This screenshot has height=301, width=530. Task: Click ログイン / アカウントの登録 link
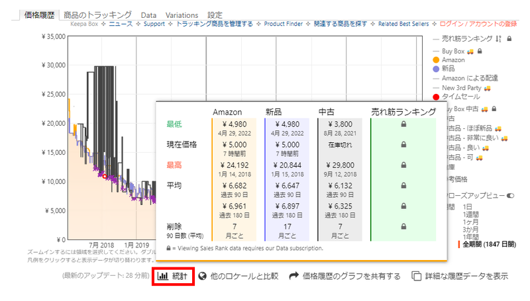coord(478,24)
